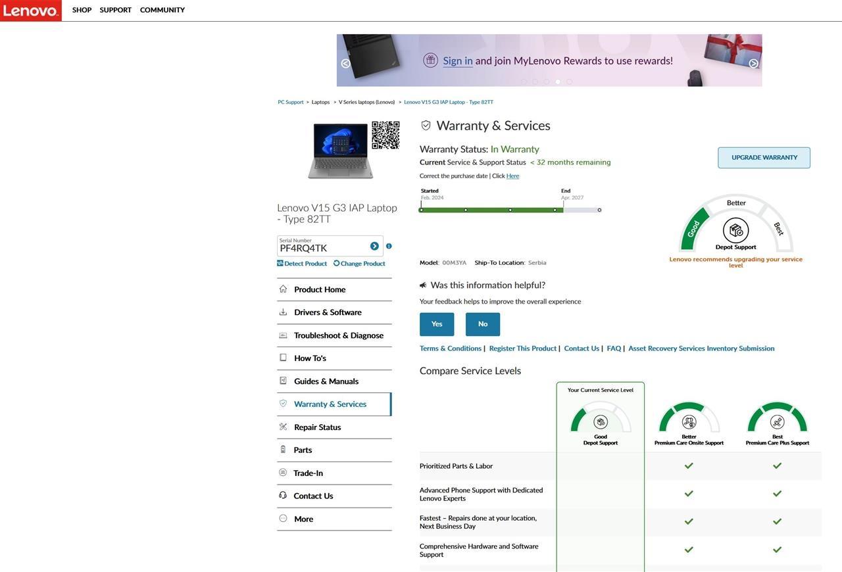Click Better Premium Care Onsite Support icon
This screenshot has width=842, height=572.
tap(689, 422)
